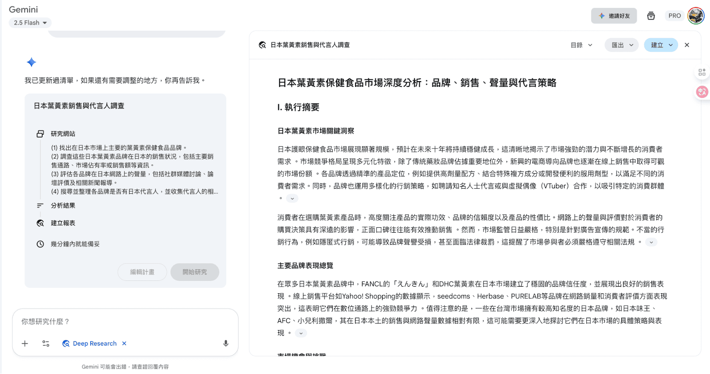Click research step (1) 找出在日本市場 text
The image size is (710, 374).
point(119,148)
